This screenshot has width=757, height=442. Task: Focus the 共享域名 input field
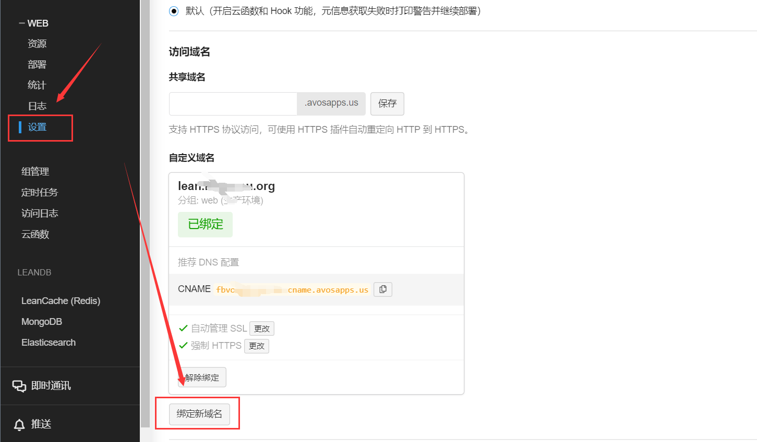tap(233, 104)
